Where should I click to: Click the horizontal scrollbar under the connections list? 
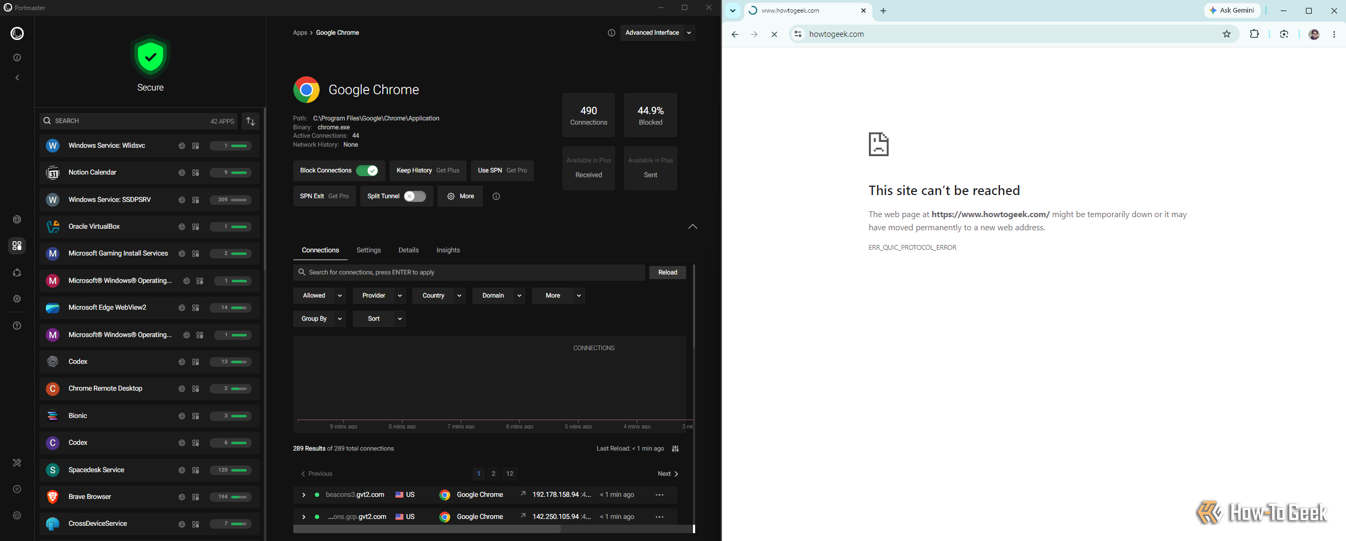tap(427, 529)
